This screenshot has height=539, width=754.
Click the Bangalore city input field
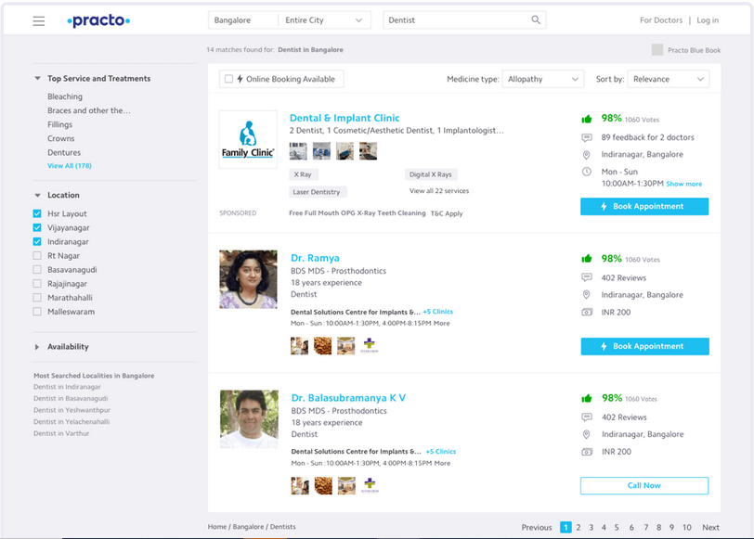pos(243,20)
